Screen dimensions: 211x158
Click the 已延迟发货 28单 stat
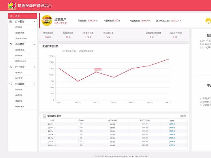68,35
